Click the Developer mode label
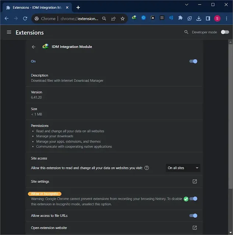Screen dimensions: 233x235 click(x=204, y=32)
